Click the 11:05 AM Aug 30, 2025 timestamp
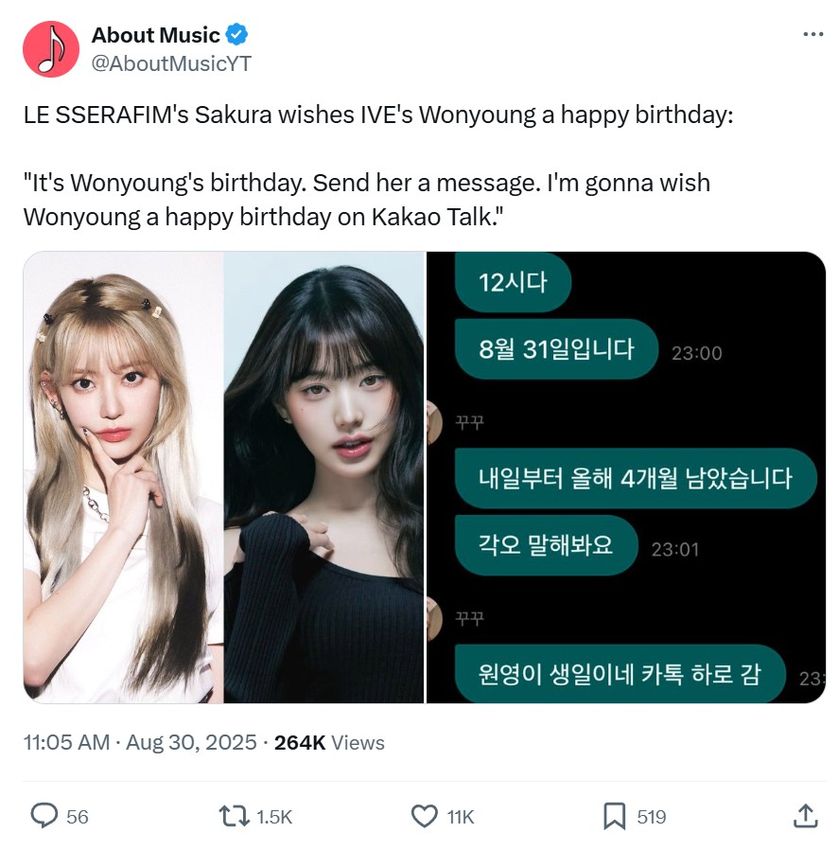This screenshot has width=839, height=850. [140, 742]
